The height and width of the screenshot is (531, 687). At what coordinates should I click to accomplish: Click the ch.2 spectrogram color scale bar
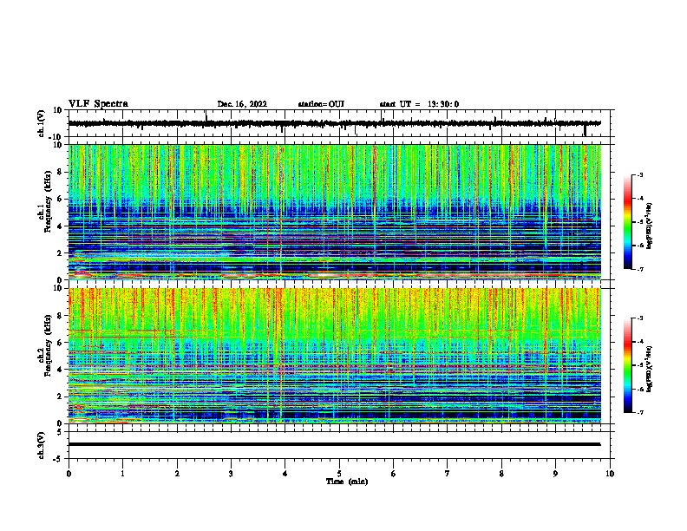[628, 365]
